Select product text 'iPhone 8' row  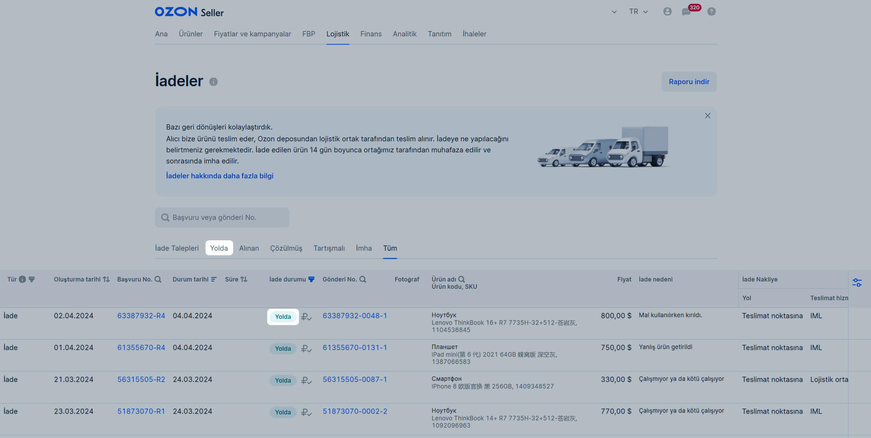tap(493, 387)
